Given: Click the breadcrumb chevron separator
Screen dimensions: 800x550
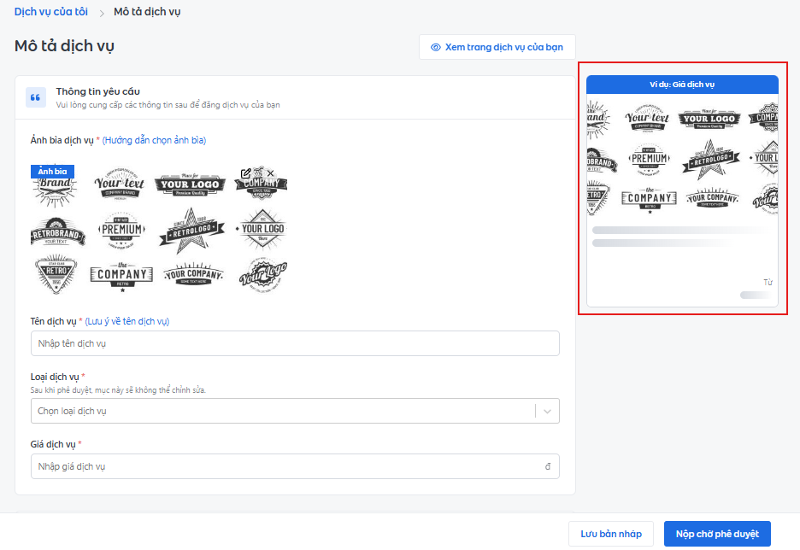Looking at the screenshot, I should (x=101, y=13).
